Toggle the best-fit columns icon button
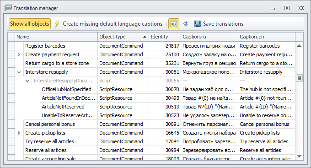The image size is (311, 168). coord(174,24)
